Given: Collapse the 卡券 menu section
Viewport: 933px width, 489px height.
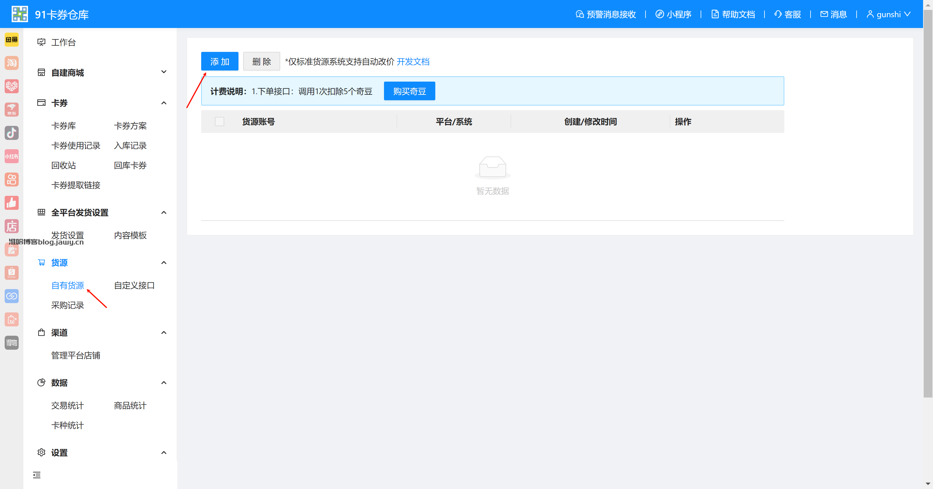Looking at the screenshot, I should click(x=164, y=103).
